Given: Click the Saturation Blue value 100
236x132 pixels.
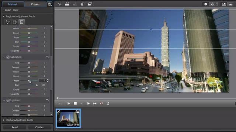Looking at the screenshot, I should coord(44,85).
